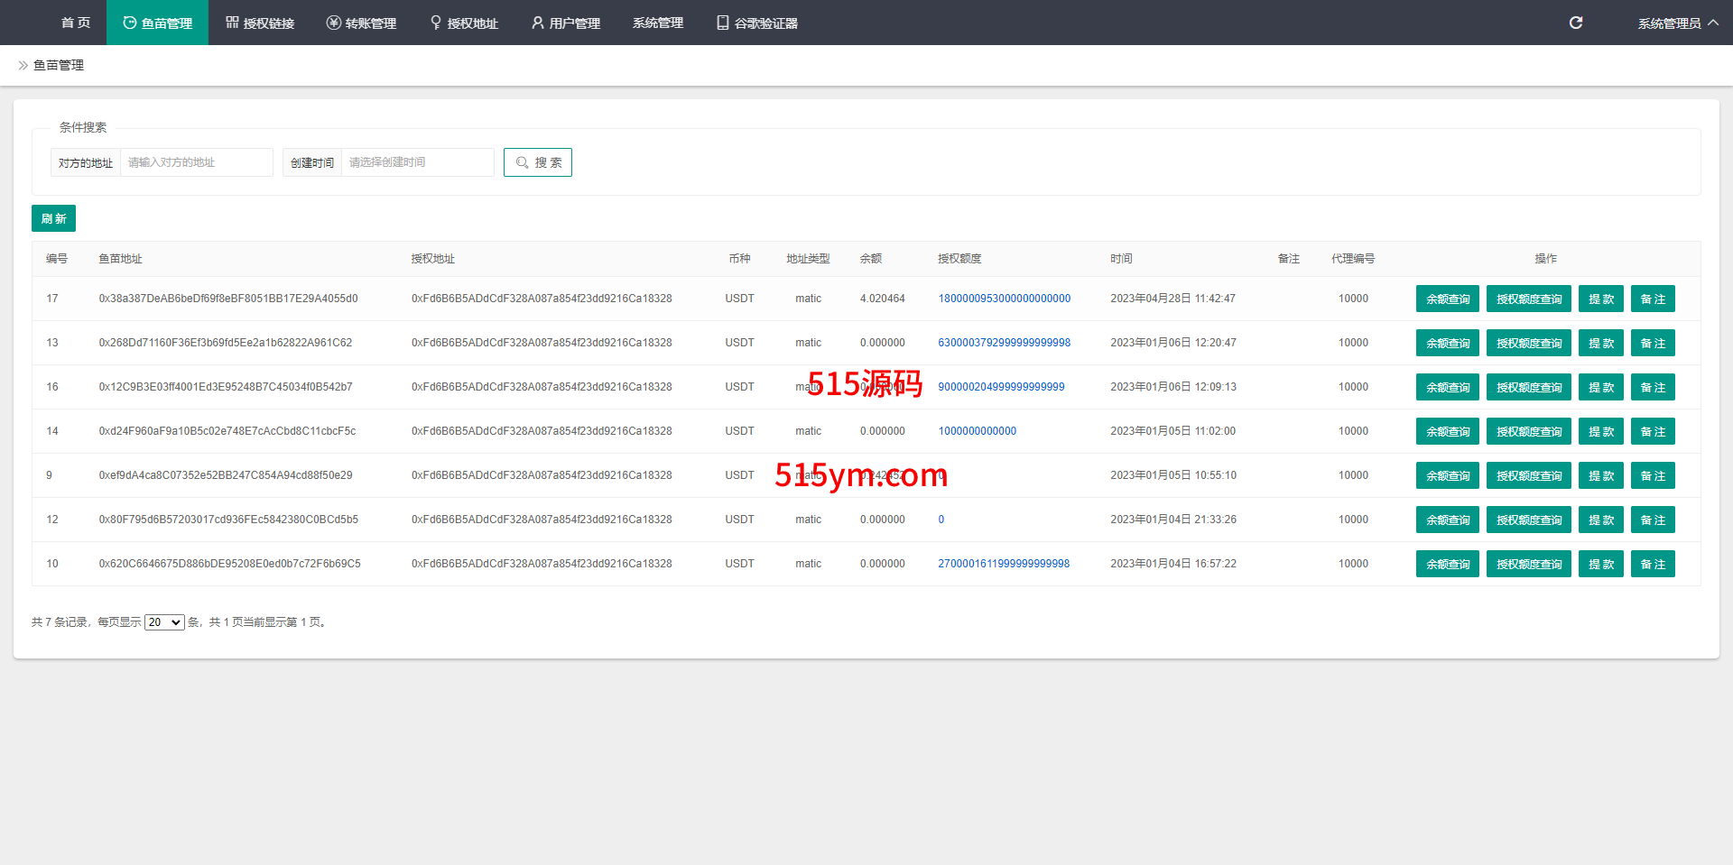Viewport: 1733px width, 865px height.
Task: Open the 系统管理 menu
Action: 657,23
